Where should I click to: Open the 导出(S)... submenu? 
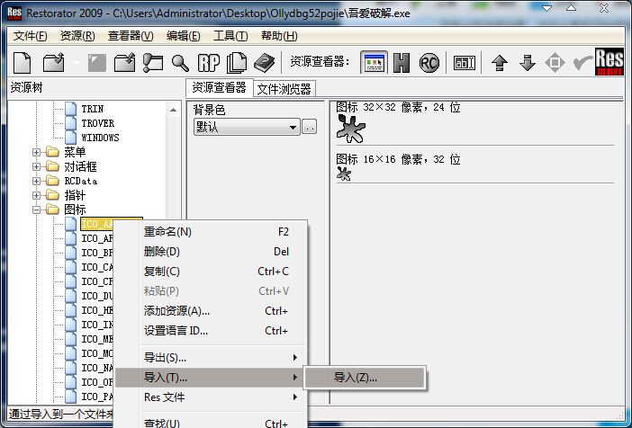(x=212, y=358)
